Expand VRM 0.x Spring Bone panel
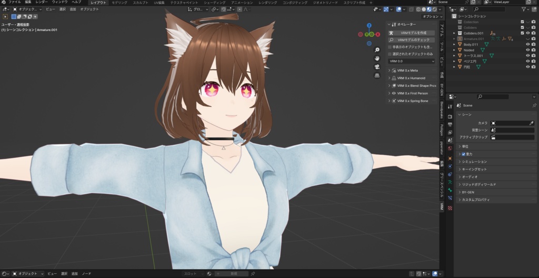This screenshot has height=278, width=539. [x=412, y=101]
